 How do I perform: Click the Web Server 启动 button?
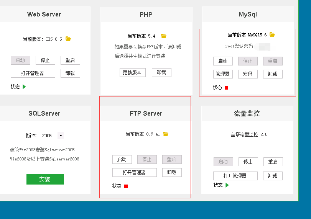point(20,60)
